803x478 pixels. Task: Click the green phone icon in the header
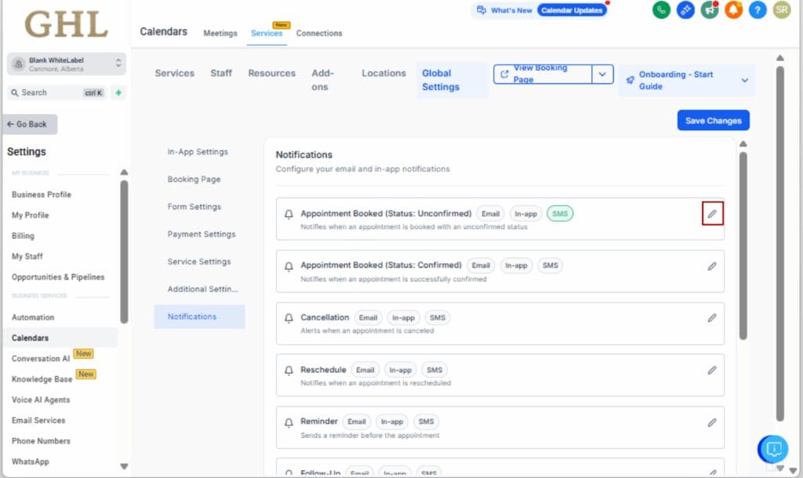pos(661,11)
